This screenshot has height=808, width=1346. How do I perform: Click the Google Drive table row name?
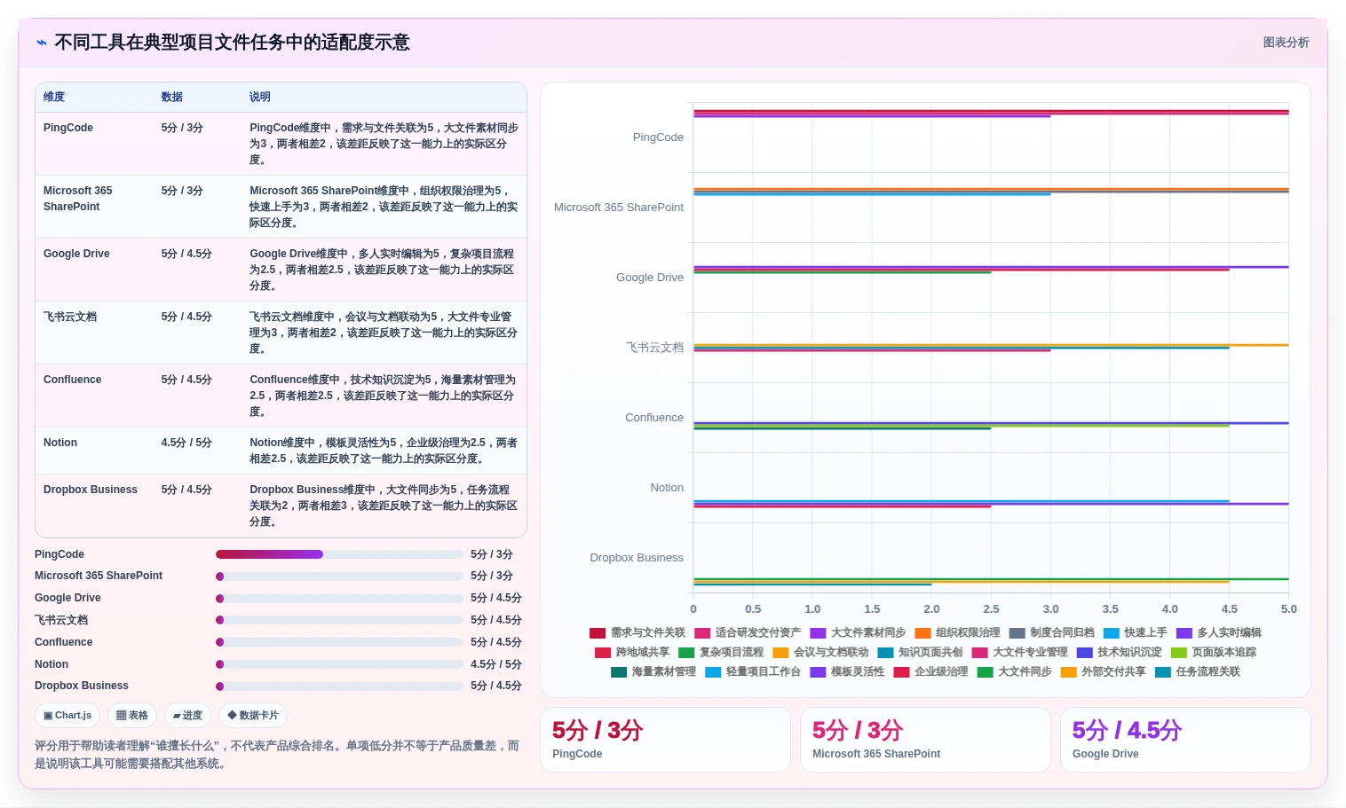[x=76, y=254]
